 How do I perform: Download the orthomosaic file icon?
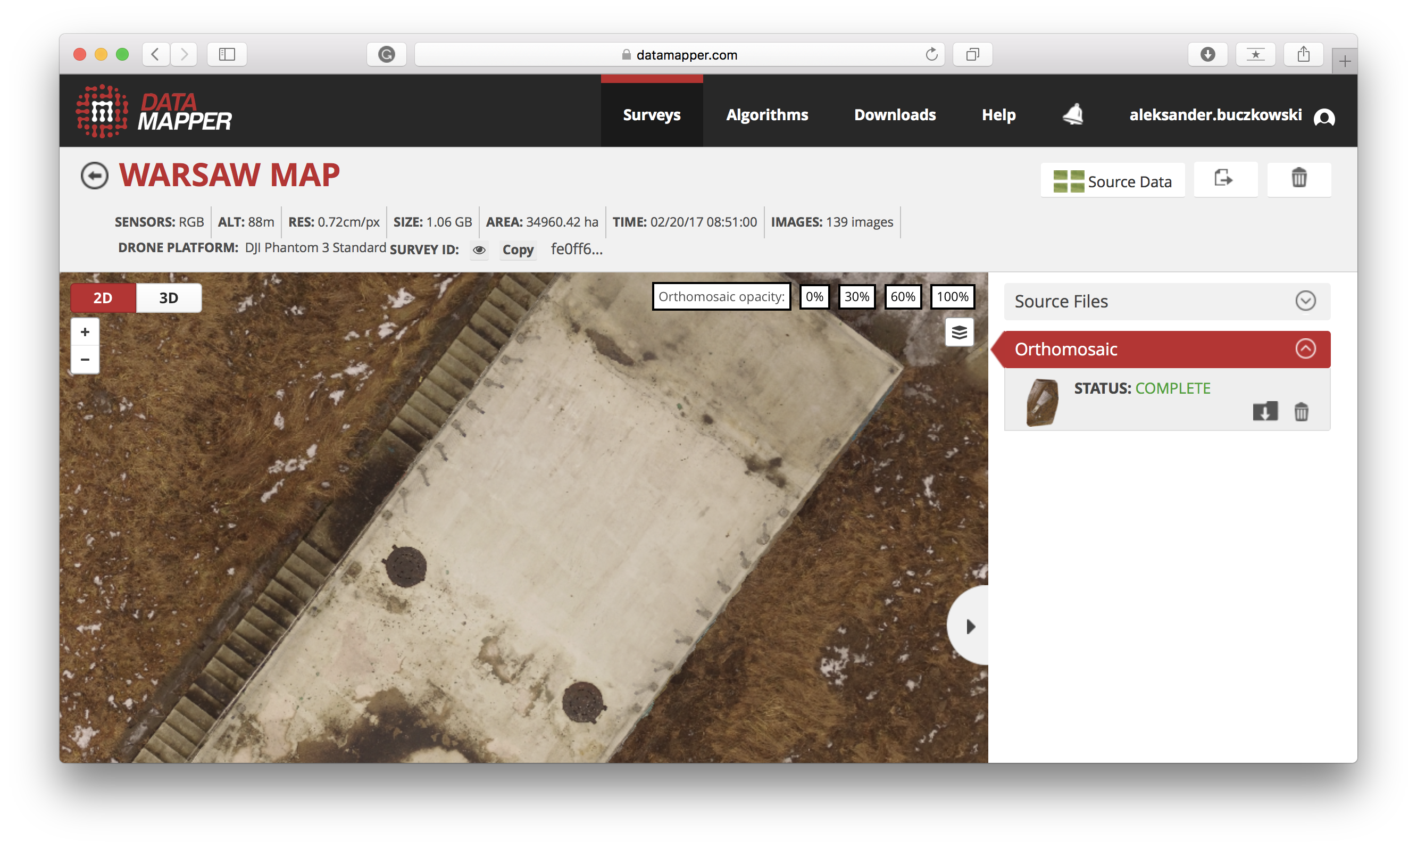tap(1264, 411)
